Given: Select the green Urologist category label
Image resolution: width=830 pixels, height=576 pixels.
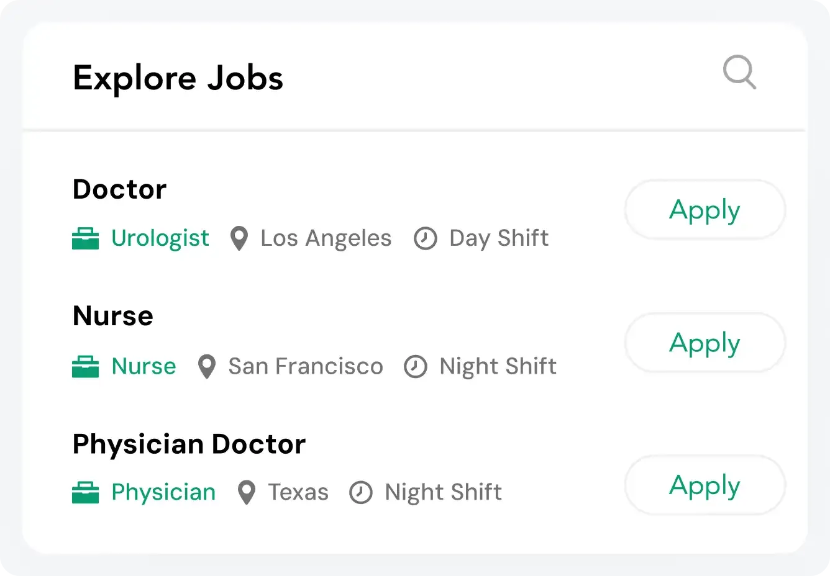Looking at the screenshot, I should (160, 238).
